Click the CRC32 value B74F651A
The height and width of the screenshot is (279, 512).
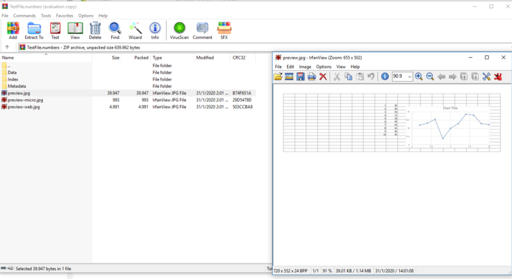tap(242, 93)
